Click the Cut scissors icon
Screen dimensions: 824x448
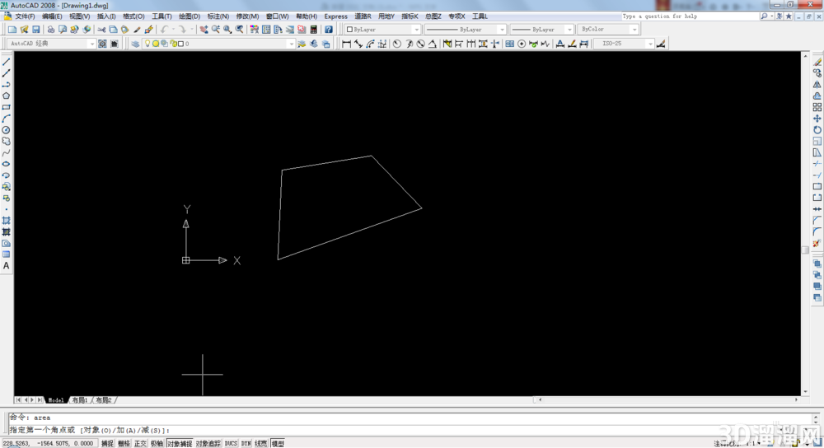click(101, 30)
